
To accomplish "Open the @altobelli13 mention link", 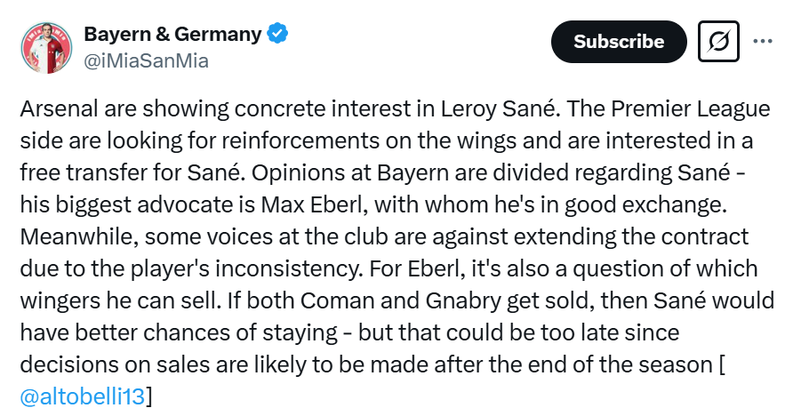I will tap(82, 396).
